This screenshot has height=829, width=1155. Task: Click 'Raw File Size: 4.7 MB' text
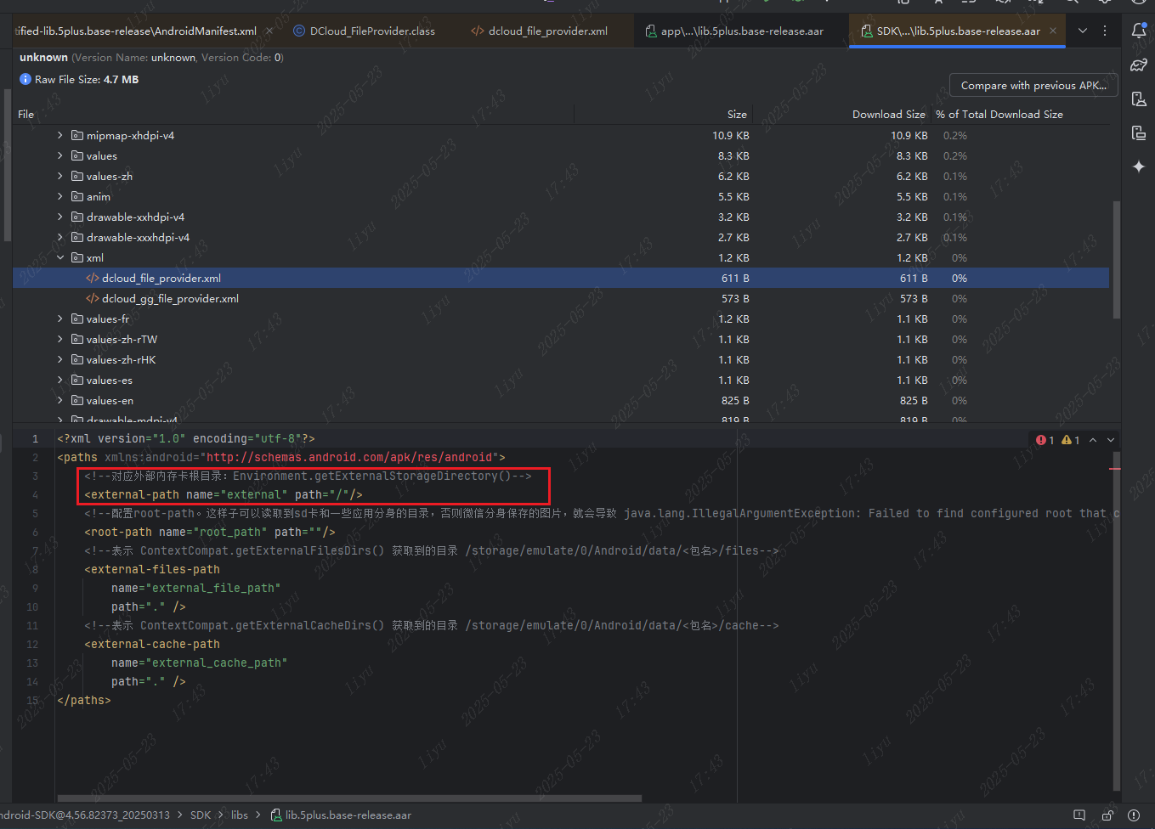(x=87, y=80)
